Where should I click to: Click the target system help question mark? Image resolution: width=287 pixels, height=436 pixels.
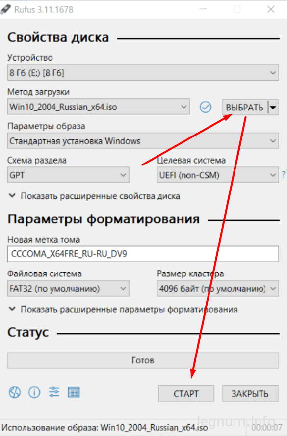tap(284, 175)
